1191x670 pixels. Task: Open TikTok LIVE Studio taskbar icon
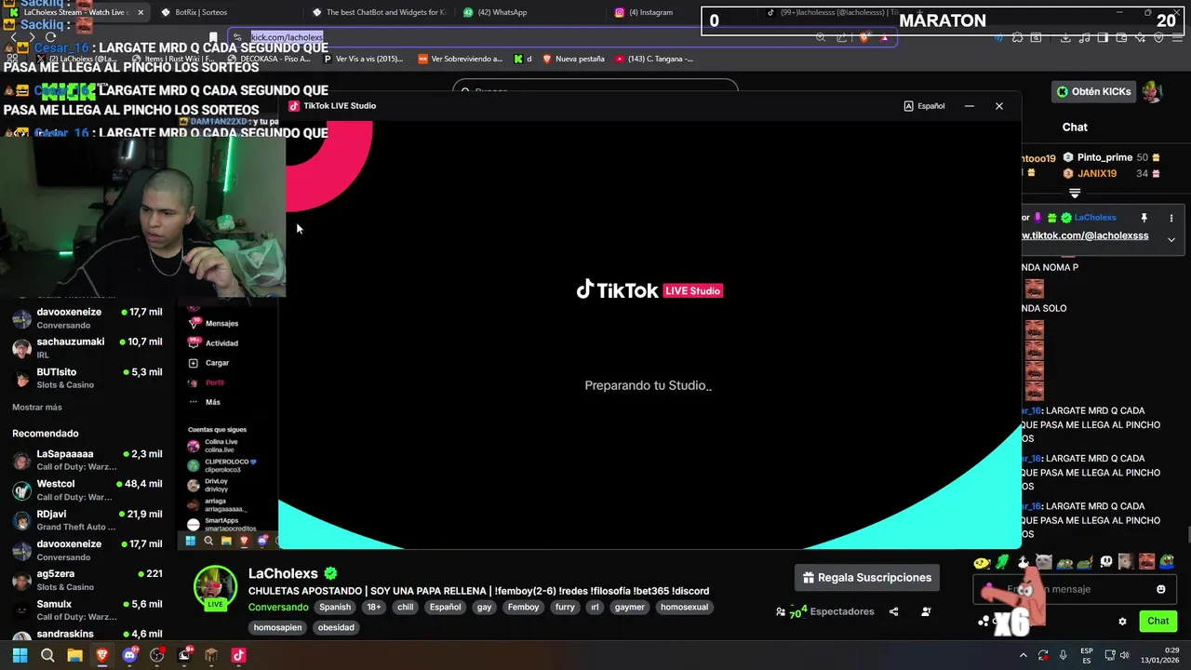click(x=238, y=655)
